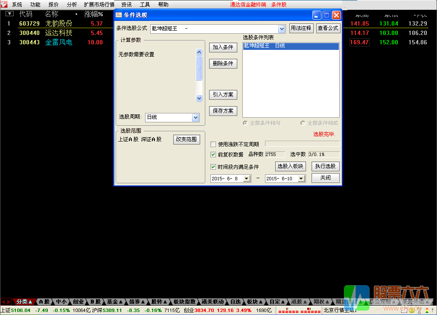Click the 保存方案 button

[x=223, y=111]
